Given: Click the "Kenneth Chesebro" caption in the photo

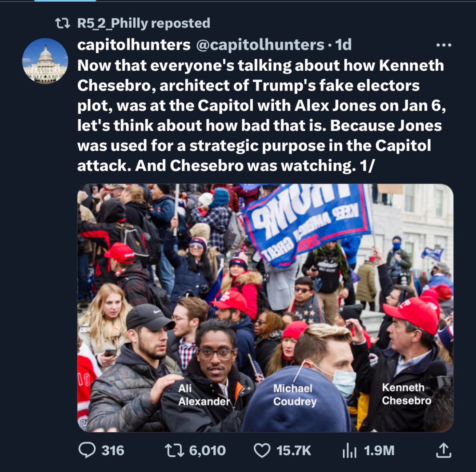Looking at the screenshot, I should [406, 394].
